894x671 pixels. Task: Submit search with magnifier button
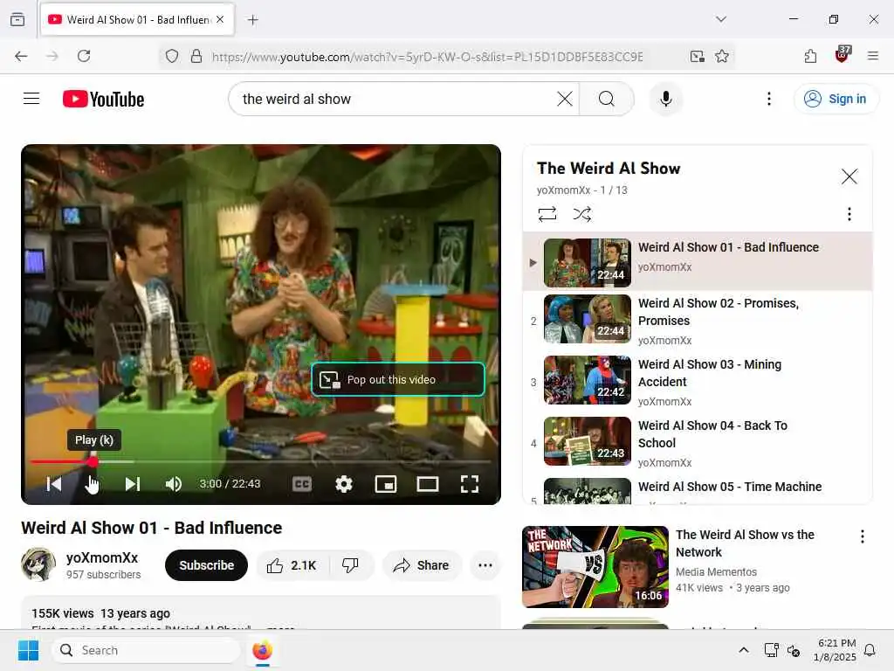tap(607, 99)
